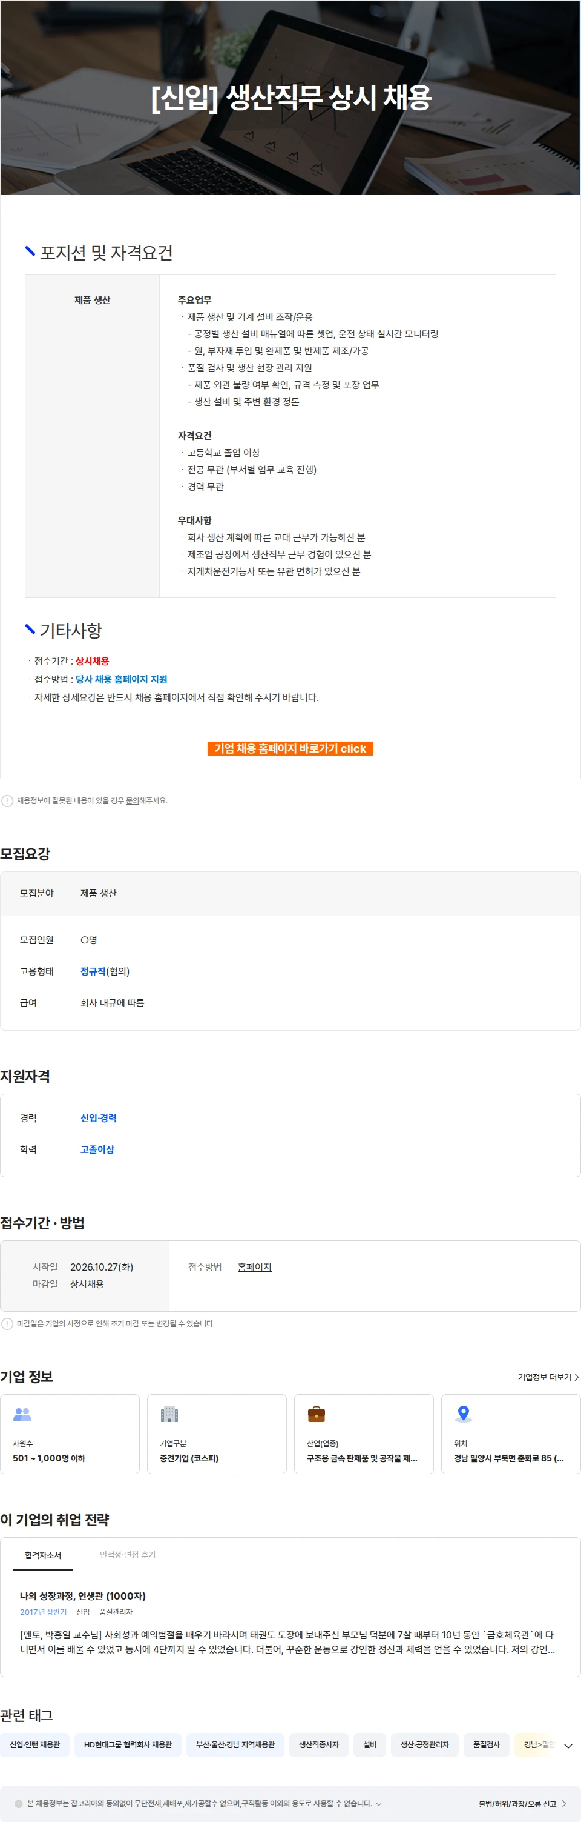Switch to 인적성·면접 후기 tab
The height and width of the screenshot is (1822, 581).
(127, 1555)
